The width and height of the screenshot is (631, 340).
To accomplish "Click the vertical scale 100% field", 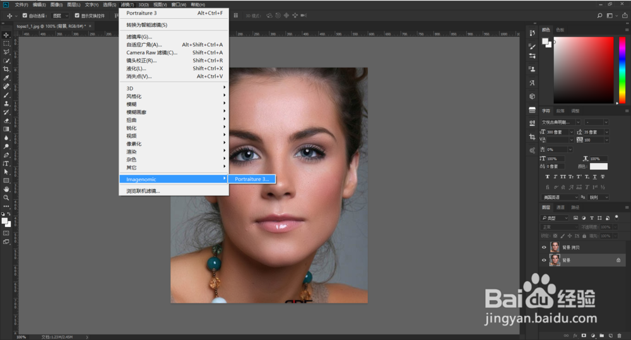I will click(556, 159).
